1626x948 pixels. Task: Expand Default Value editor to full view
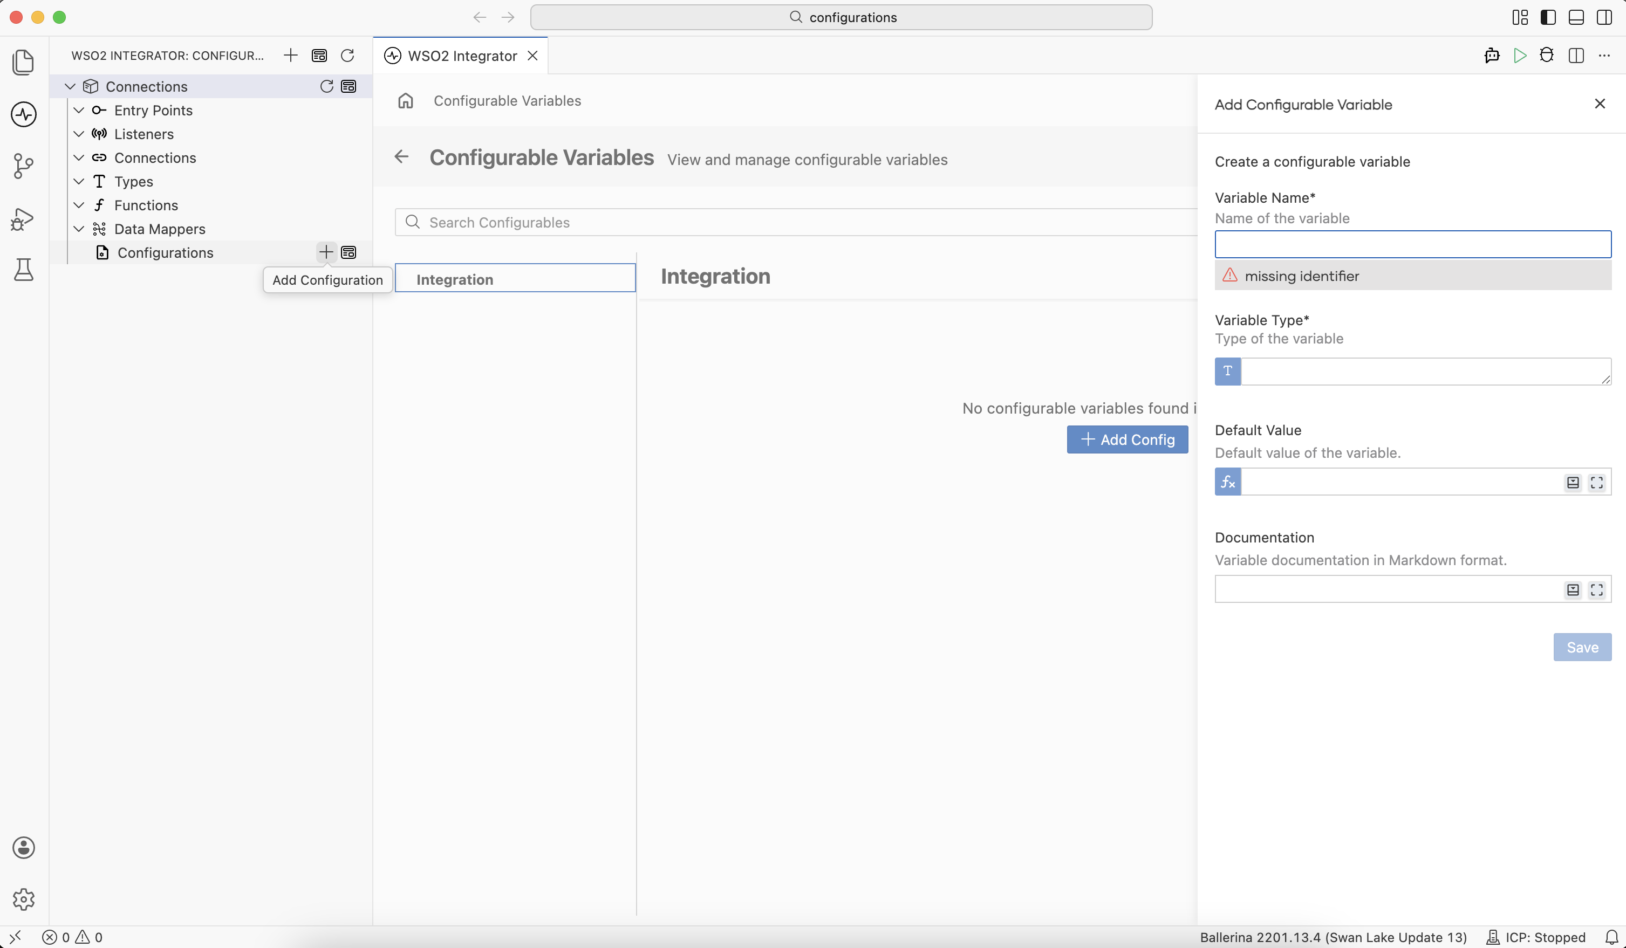point(1597,483)
